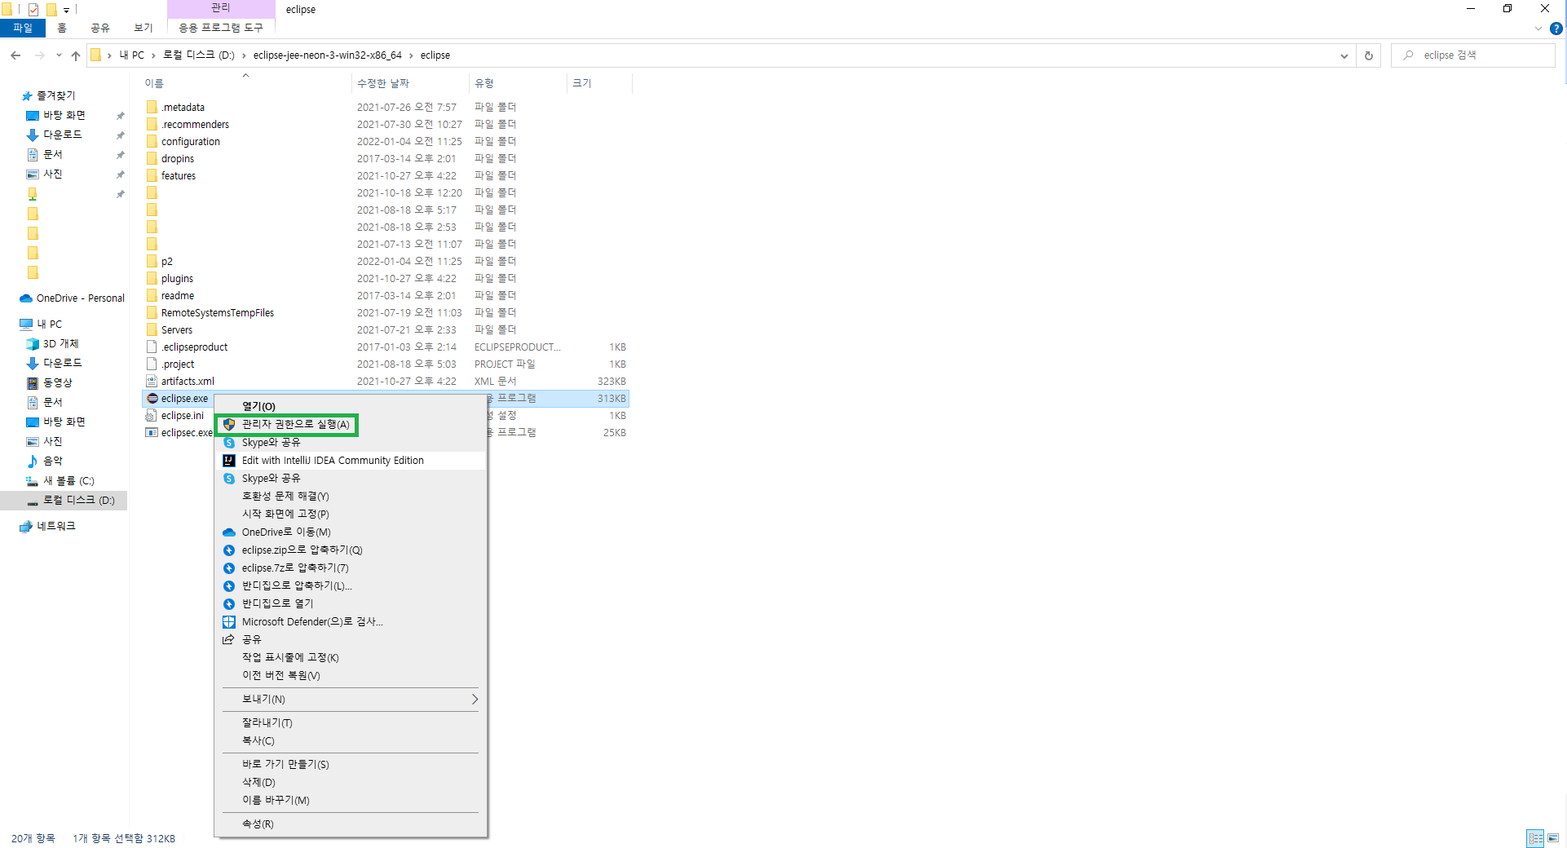Select 이전 버전 복원(V)
1567x848 pixels.
(351, 675)
